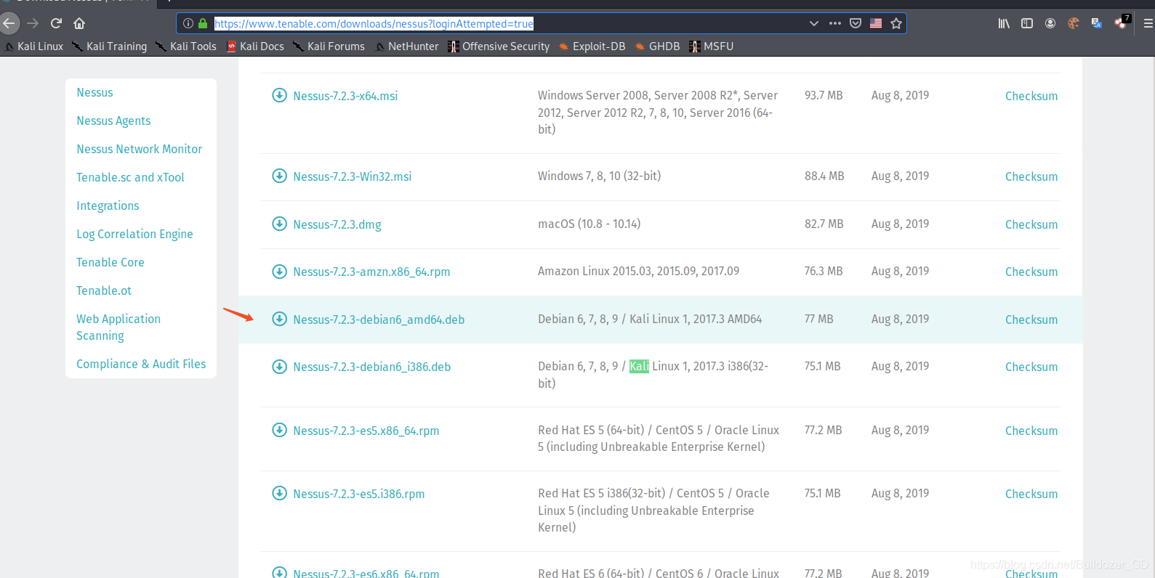Bookmark this page with the star
The height and width of the screenshot is (578, 1155).
click(896, 23)
